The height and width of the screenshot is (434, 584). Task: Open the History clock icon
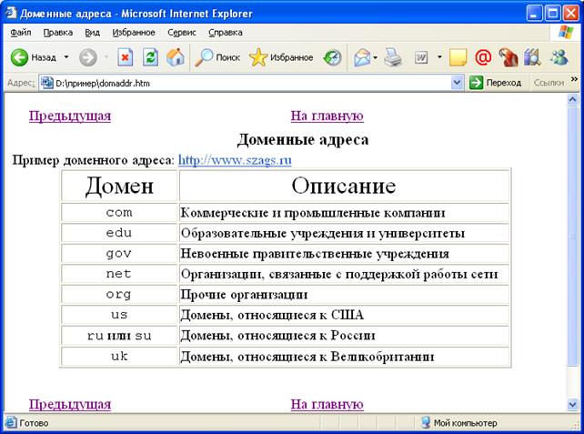334,57
